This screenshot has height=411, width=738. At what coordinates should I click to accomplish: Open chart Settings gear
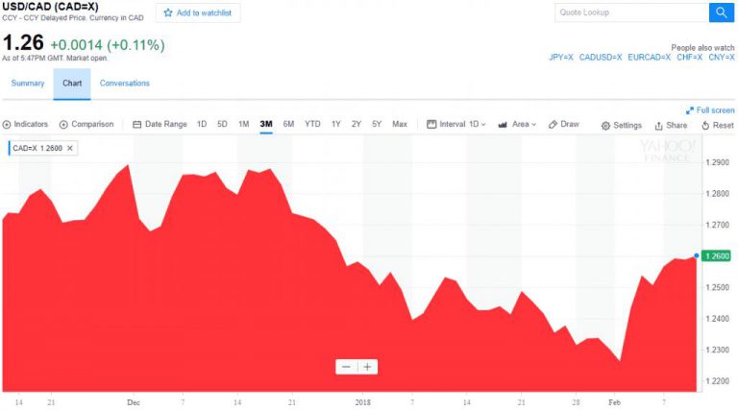[605, 126]
